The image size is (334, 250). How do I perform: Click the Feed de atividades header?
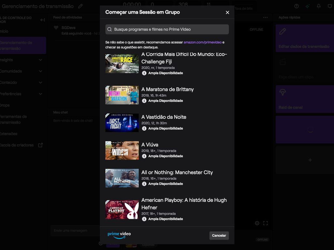(x=68, y=18)
